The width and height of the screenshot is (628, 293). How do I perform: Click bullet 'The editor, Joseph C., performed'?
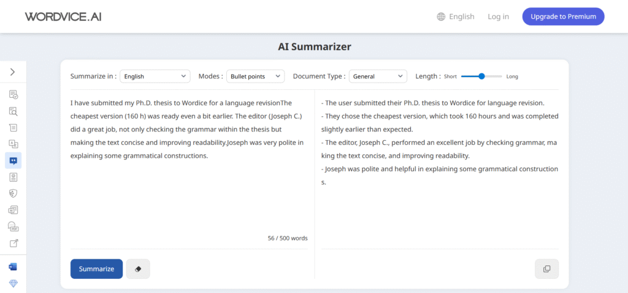pyautogui.click(x=440, y=149)
